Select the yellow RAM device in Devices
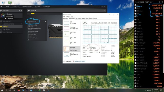Screen dimensions: 164x92 [33, 14]
